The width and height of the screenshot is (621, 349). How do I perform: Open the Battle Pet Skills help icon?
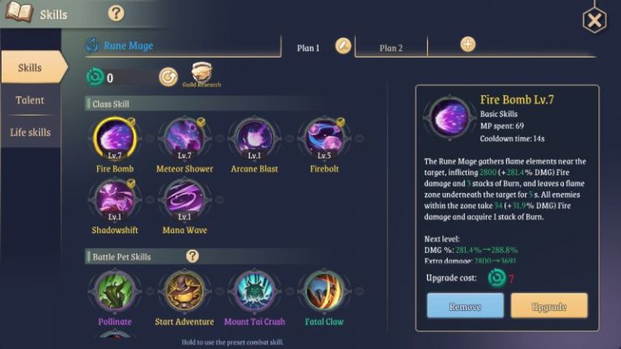coord(192,256)
